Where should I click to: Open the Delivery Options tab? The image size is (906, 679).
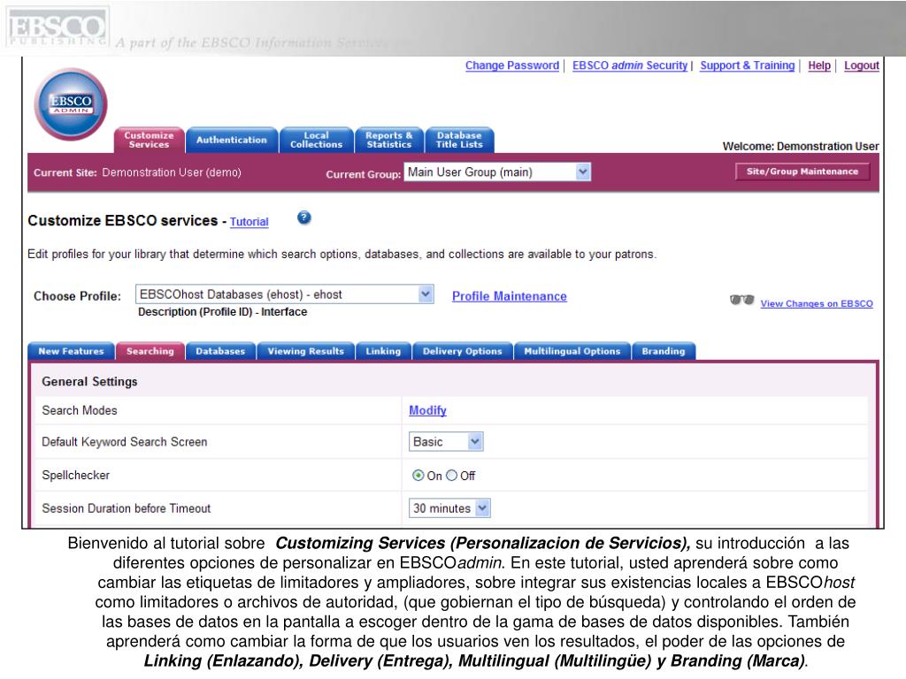(x=462, y=351)
